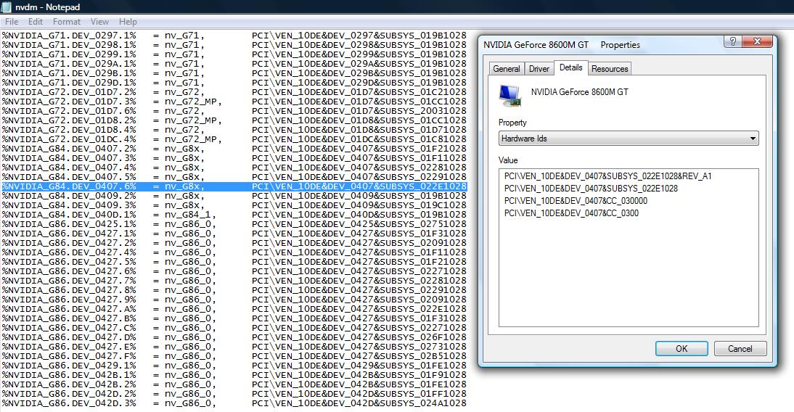
Task: Open the Help menu in Notepad
Action: point(128,22)
